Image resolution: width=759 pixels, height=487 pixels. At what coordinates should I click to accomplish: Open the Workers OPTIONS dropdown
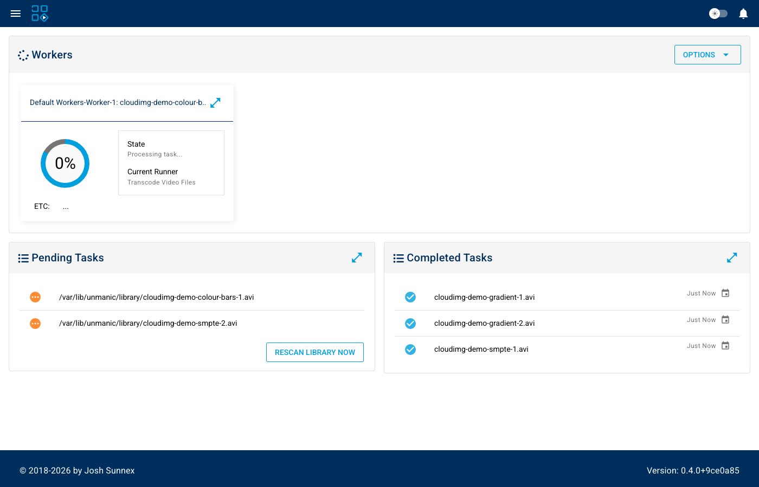pyautogui.click(x=707, y=55)
